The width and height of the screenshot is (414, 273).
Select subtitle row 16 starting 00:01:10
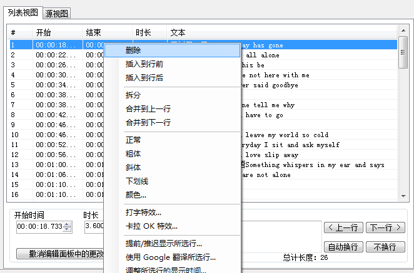[203, 194]
